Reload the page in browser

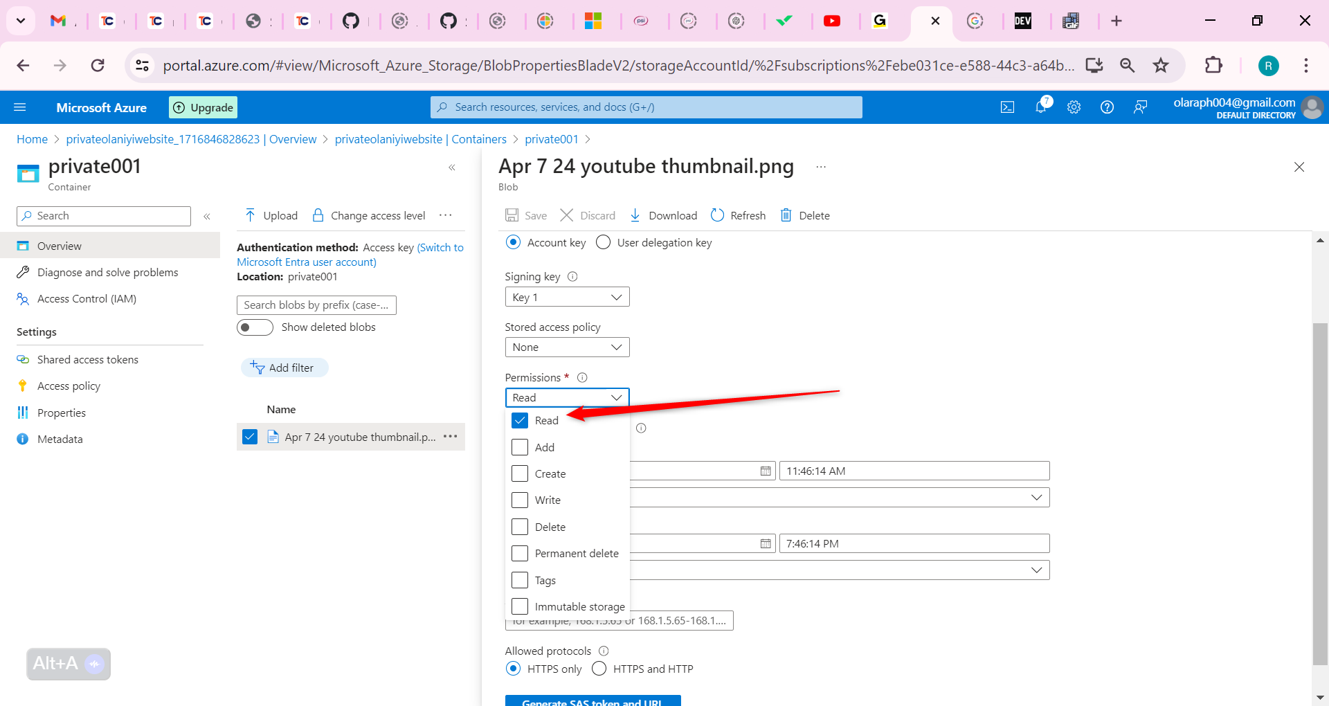coord(98,65)
